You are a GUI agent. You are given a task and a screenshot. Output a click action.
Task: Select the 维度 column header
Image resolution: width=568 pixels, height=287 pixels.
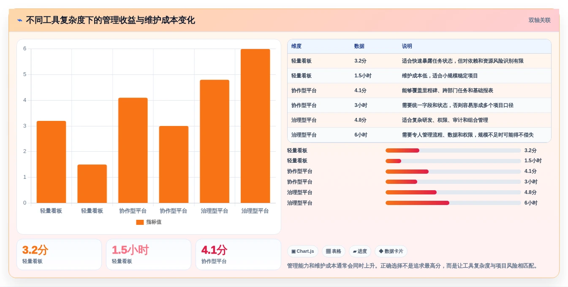pyautogui.click(x=296, y=46)
